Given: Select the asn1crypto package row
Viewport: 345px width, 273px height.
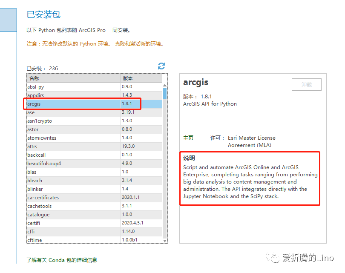Looking at the screenshot, I should pyautogui.click(x=95, y=121).
